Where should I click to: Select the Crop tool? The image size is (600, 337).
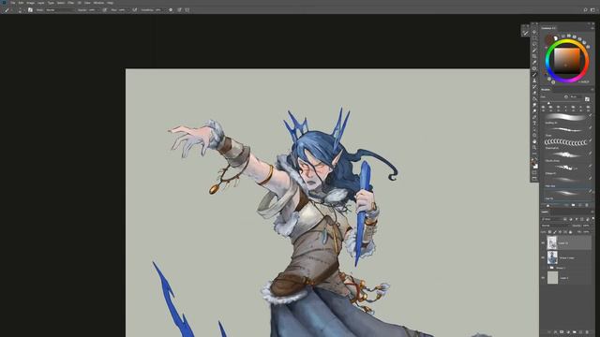534,56
